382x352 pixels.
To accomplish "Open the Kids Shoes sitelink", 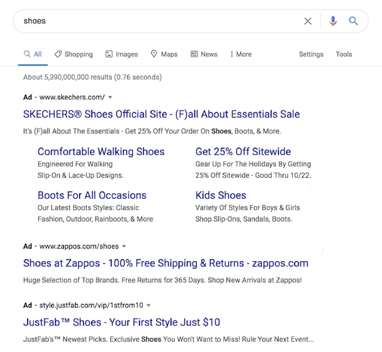I will (221, 195).
